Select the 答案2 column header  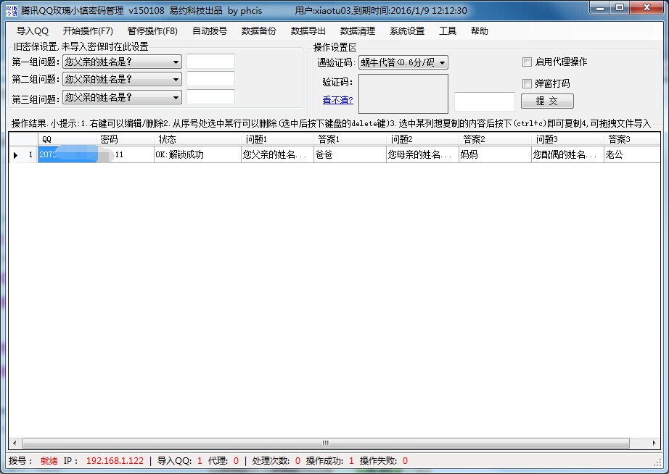coord(496,139)
